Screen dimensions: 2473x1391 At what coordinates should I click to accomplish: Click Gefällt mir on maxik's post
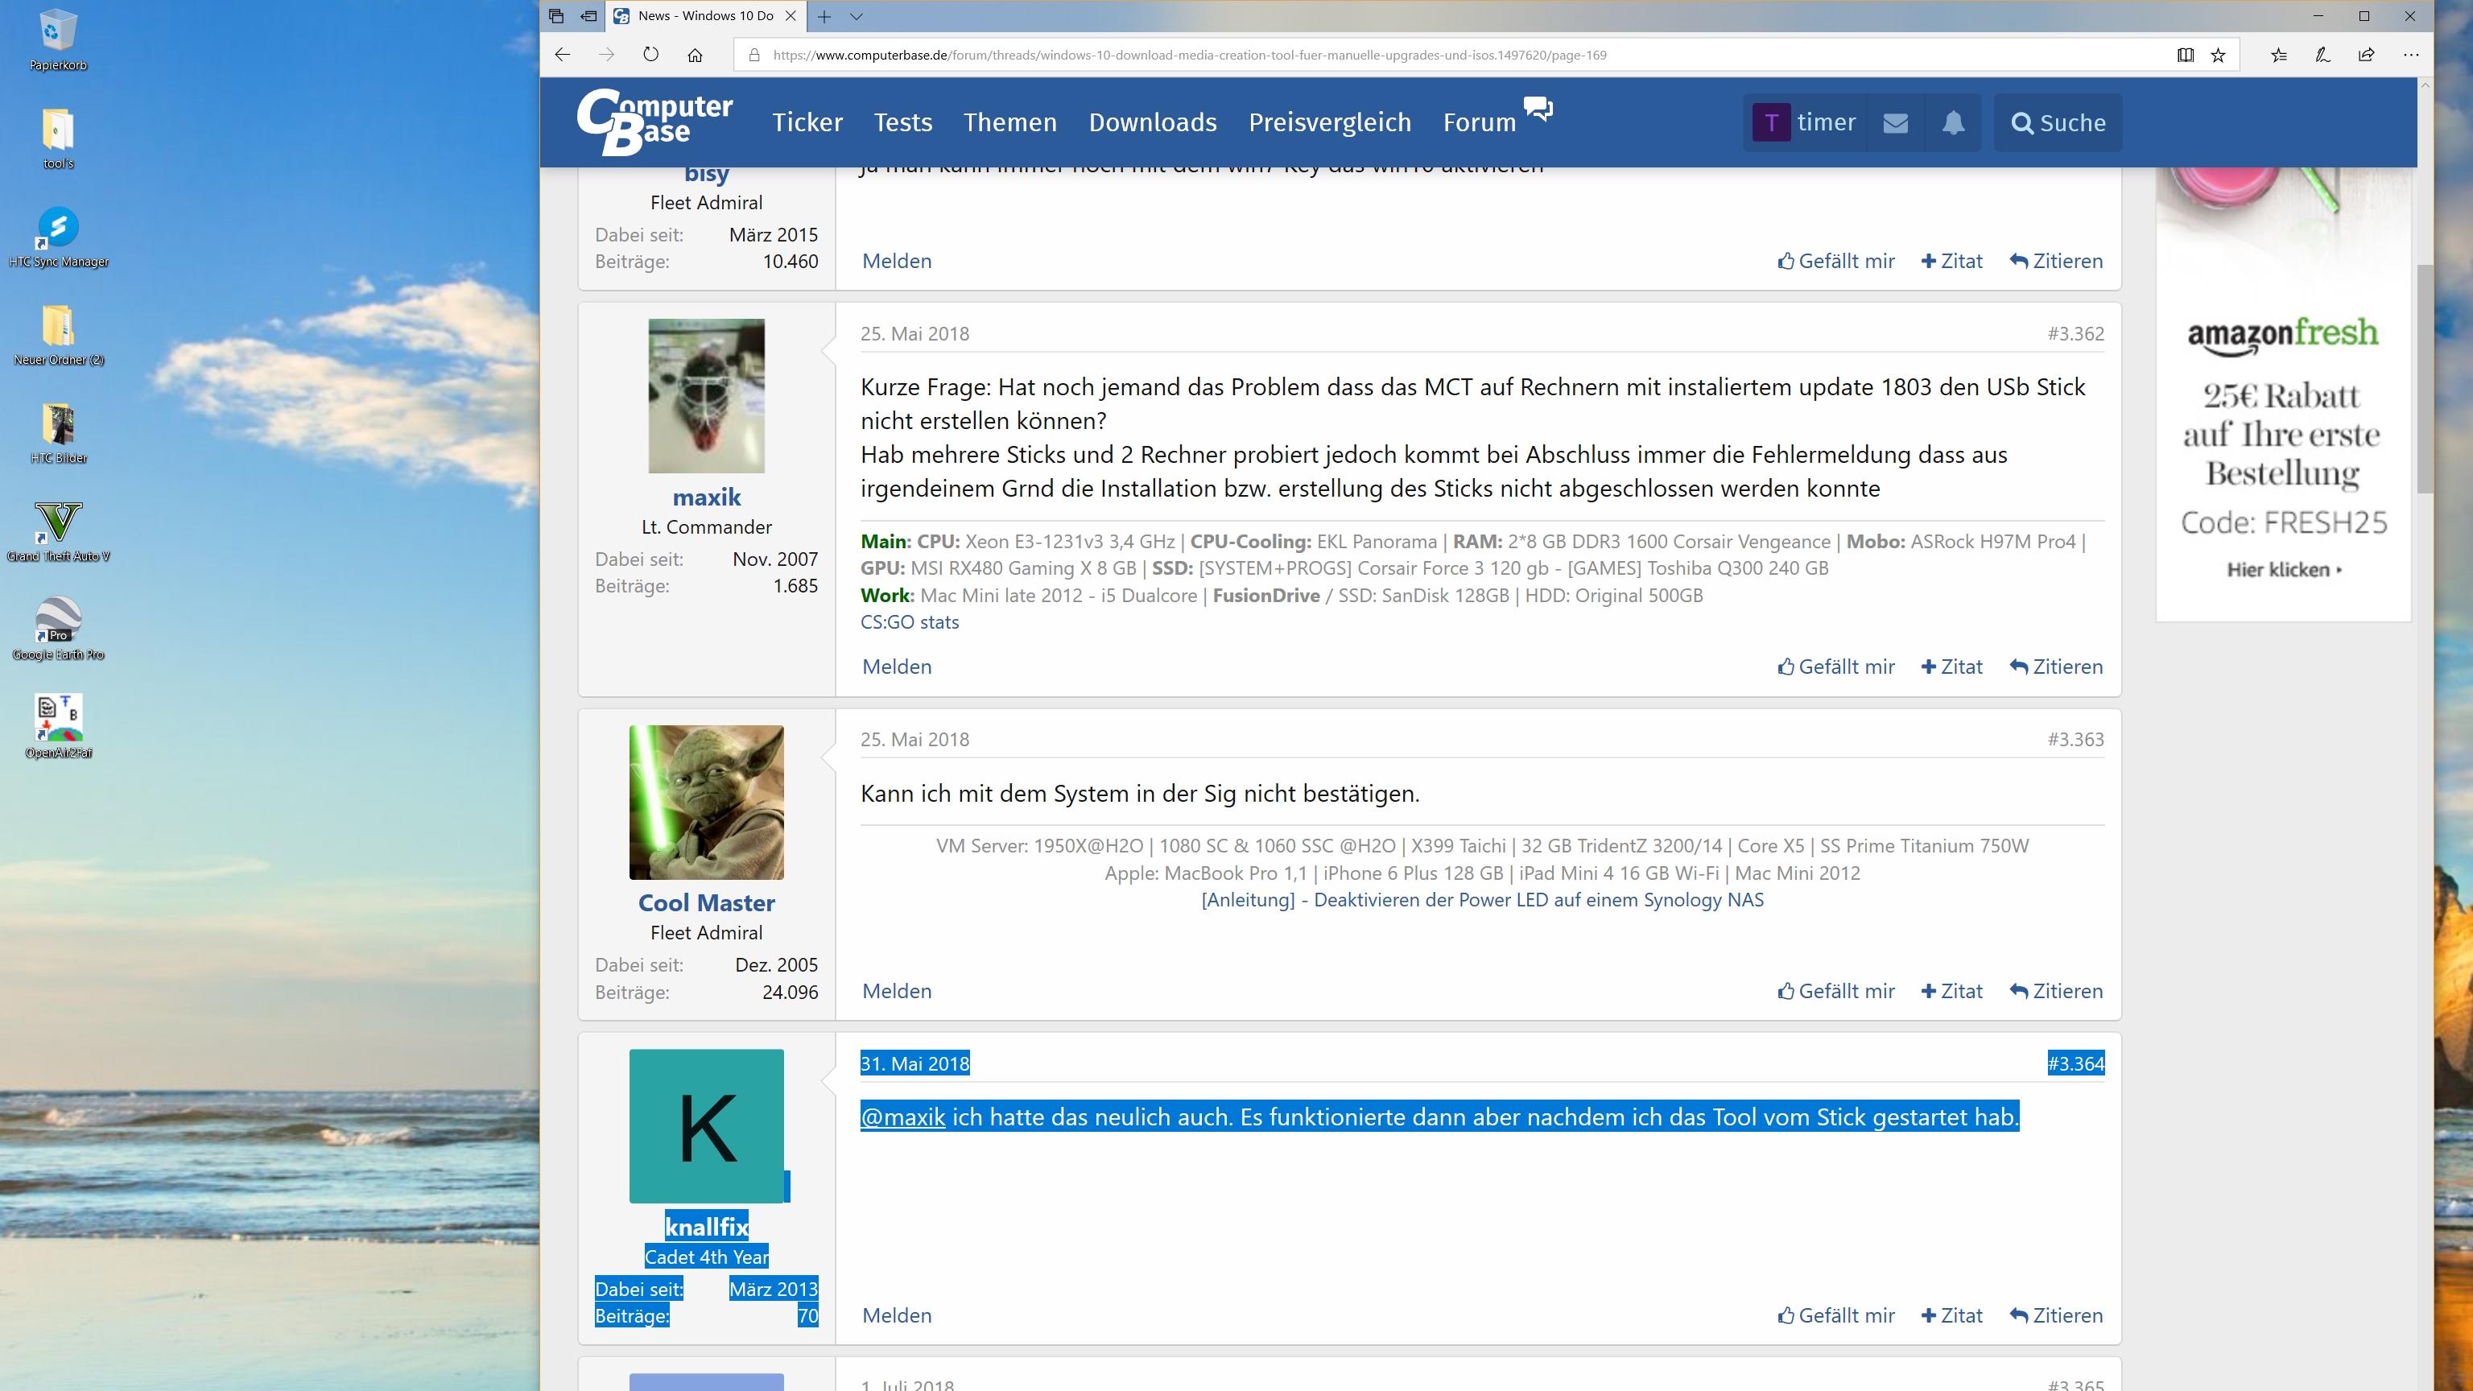coord(1835,667)
